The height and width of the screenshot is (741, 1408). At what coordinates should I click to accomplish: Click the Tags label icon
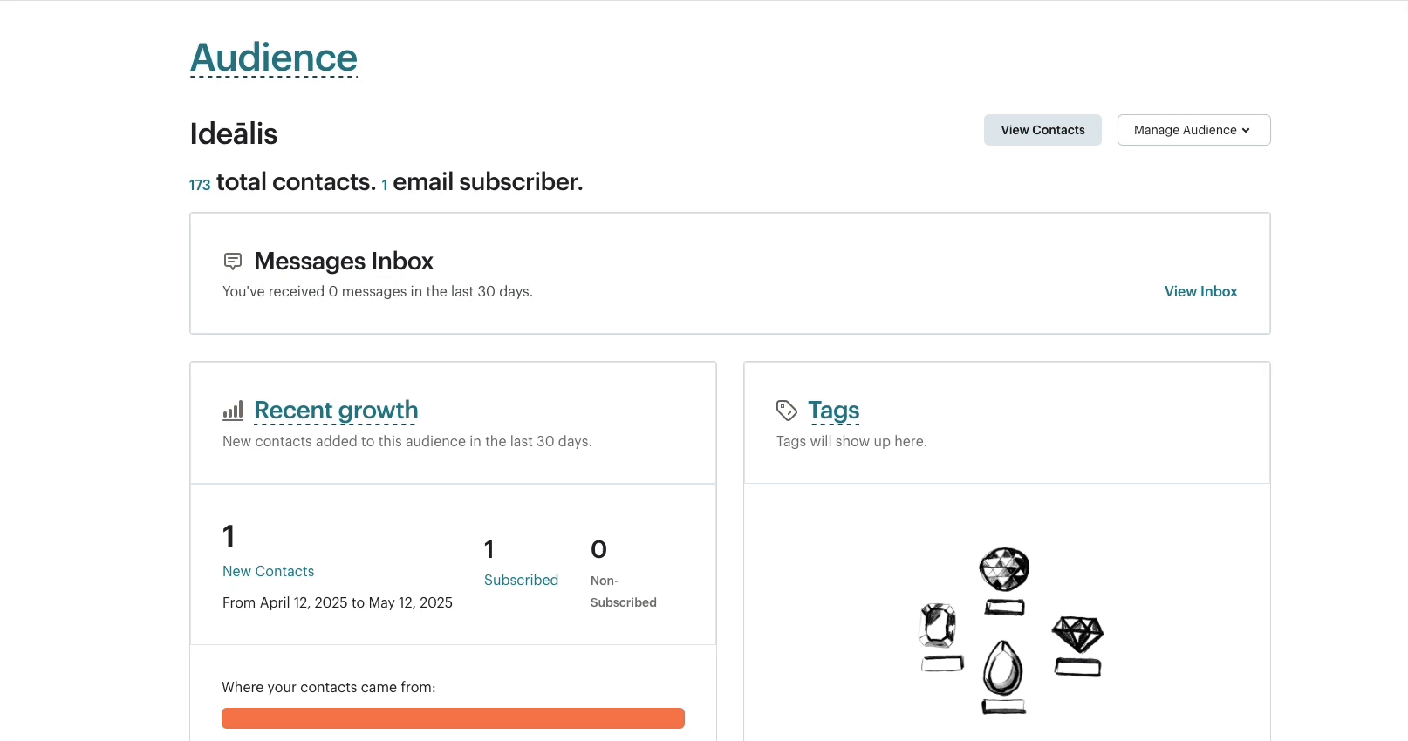tap(787, 411)
